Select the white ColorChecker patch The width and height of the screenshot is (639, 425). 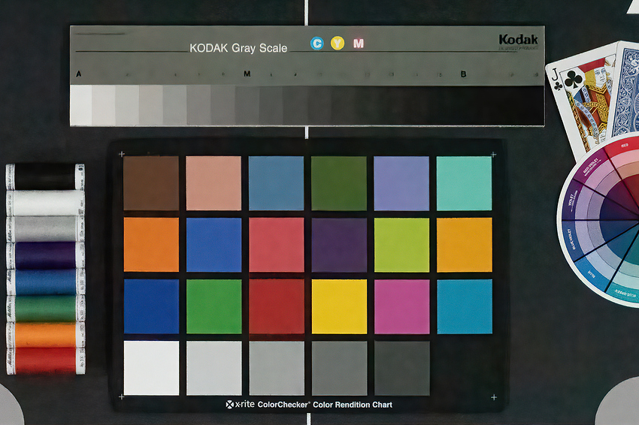(x=151, y=368)
